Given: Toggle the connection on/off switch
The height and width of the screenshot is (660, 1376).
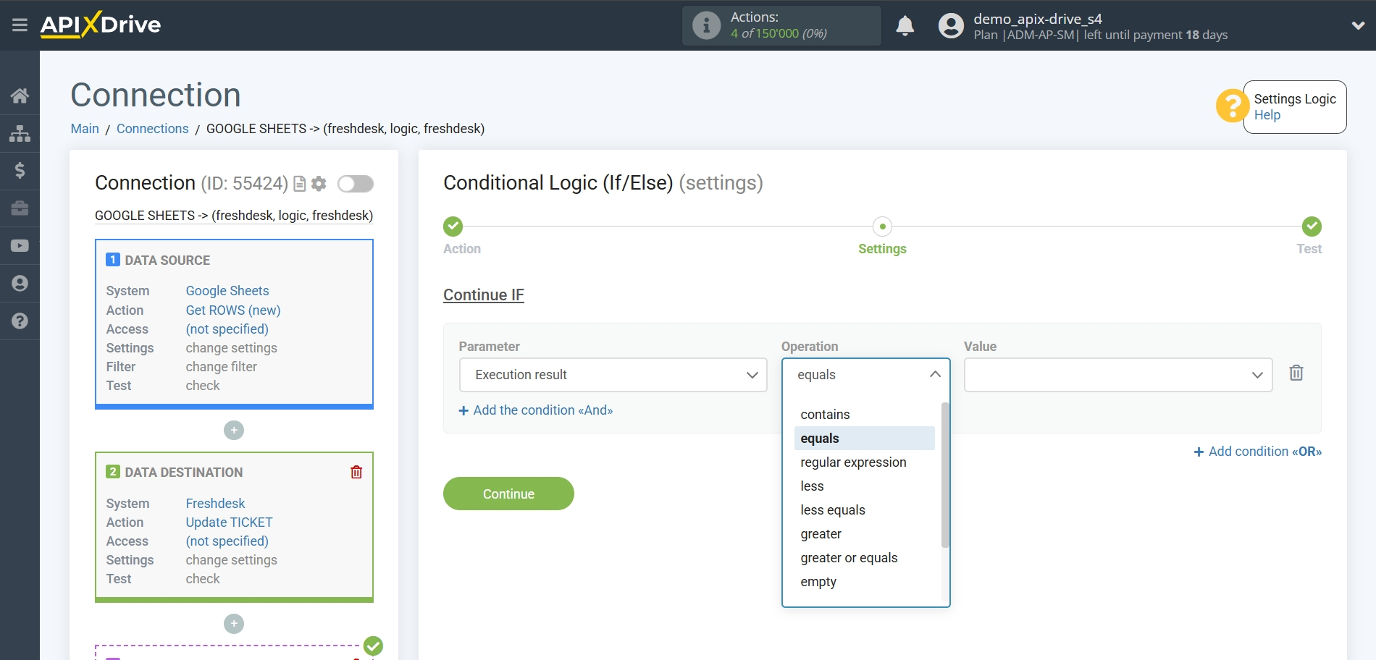Looking at the screenshot, I should [x=356, y=184].
